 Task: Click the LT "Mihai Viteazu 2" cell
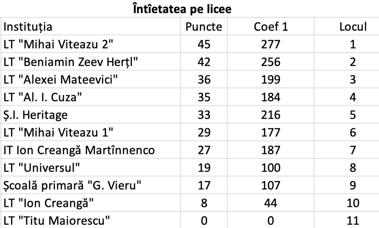(x=58, y=44)
